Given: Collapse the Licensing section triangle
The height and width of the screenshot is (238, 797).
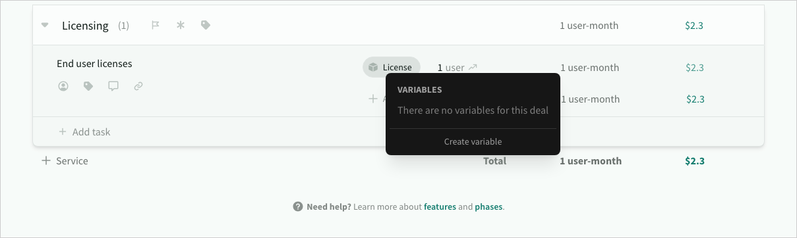Looking at the screenshot, I should pyautogui.click(x=45, y=26).
